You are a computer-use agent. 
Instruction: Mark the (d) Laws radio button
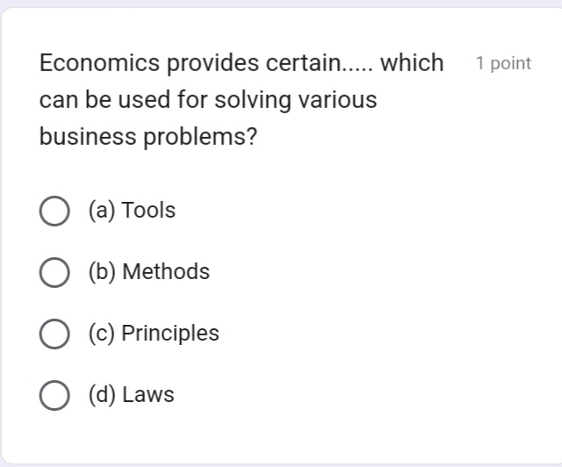click(x=54, y=396)
